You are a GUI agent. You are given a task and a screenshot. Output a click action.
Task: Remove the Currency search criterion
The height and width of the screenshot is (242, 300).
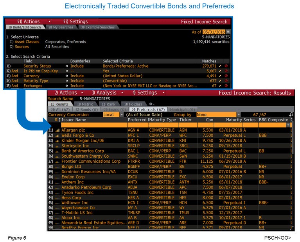[226, 76]
